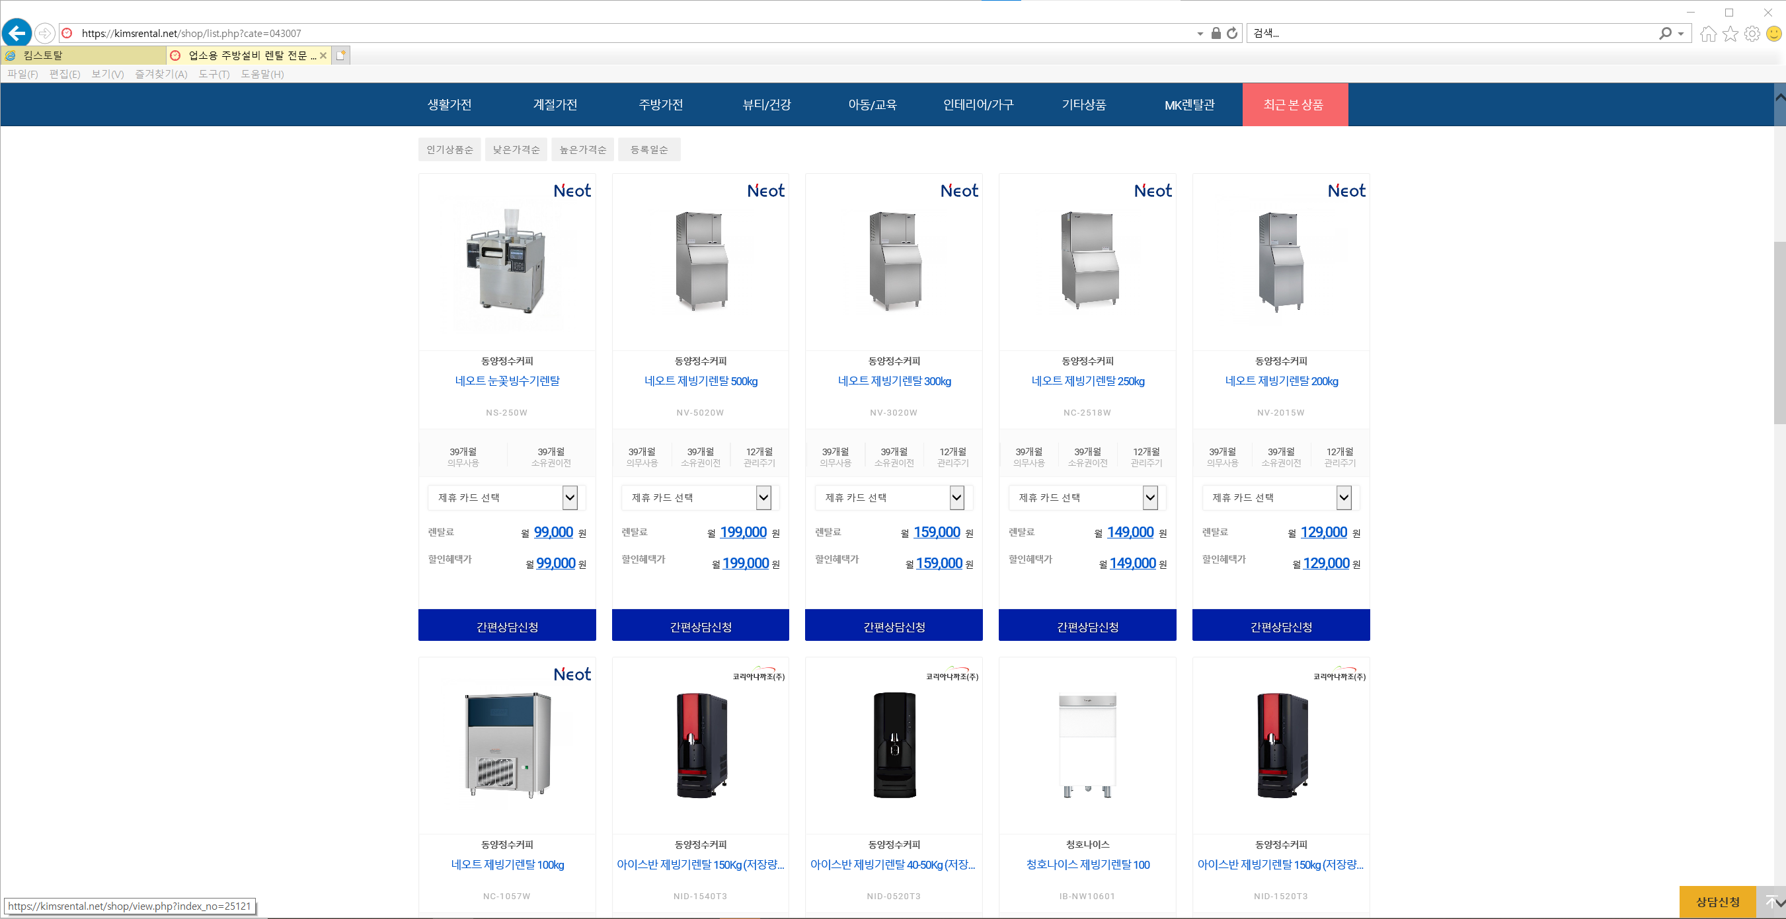Open 기타상품 category
Screen dimensions: 1786x919
coord(1083,104)
